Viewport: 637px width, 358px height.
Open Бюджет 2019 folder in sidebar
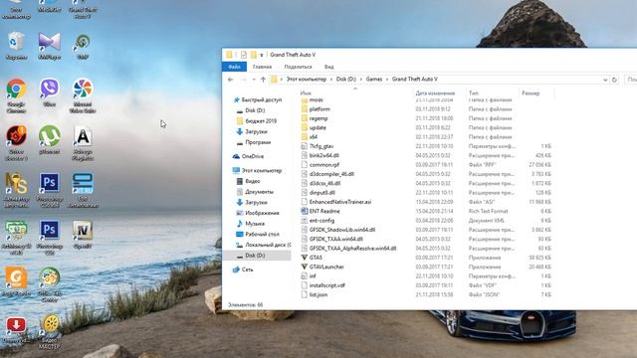[x=257, y=121]
